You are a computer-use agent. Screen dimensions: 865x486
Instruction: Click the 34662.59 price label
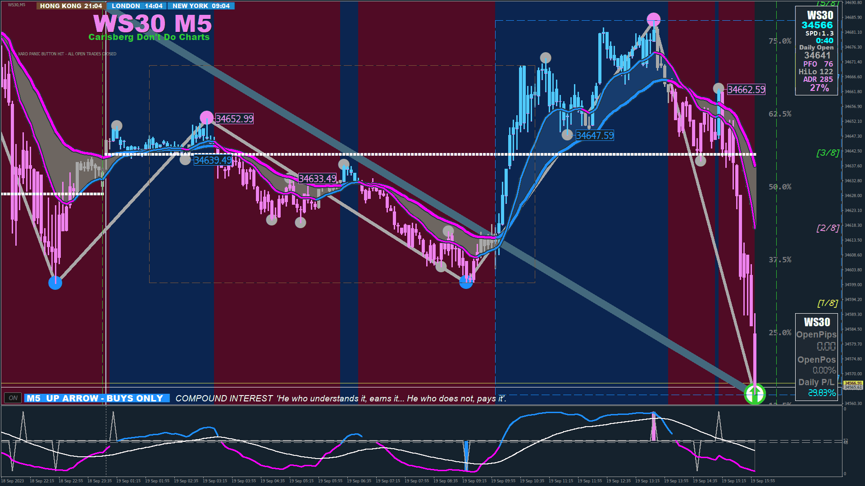(x=746, y=90)
